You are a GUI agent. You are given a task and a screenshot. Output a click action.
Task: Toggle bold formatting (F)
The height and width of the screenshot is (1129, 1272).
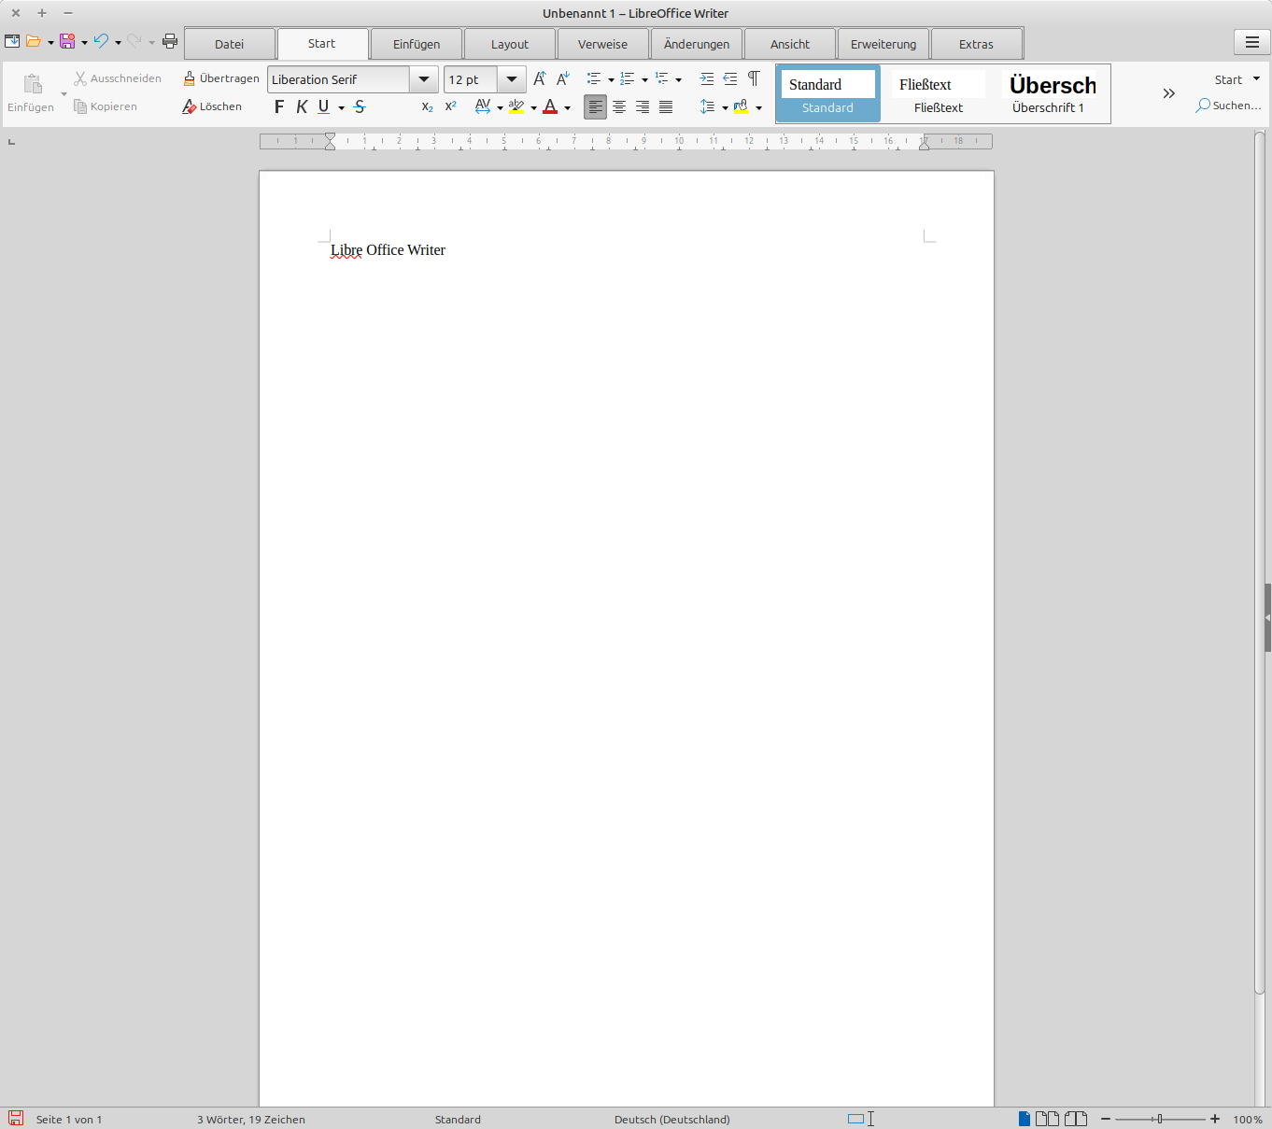[x=279, y=107]
